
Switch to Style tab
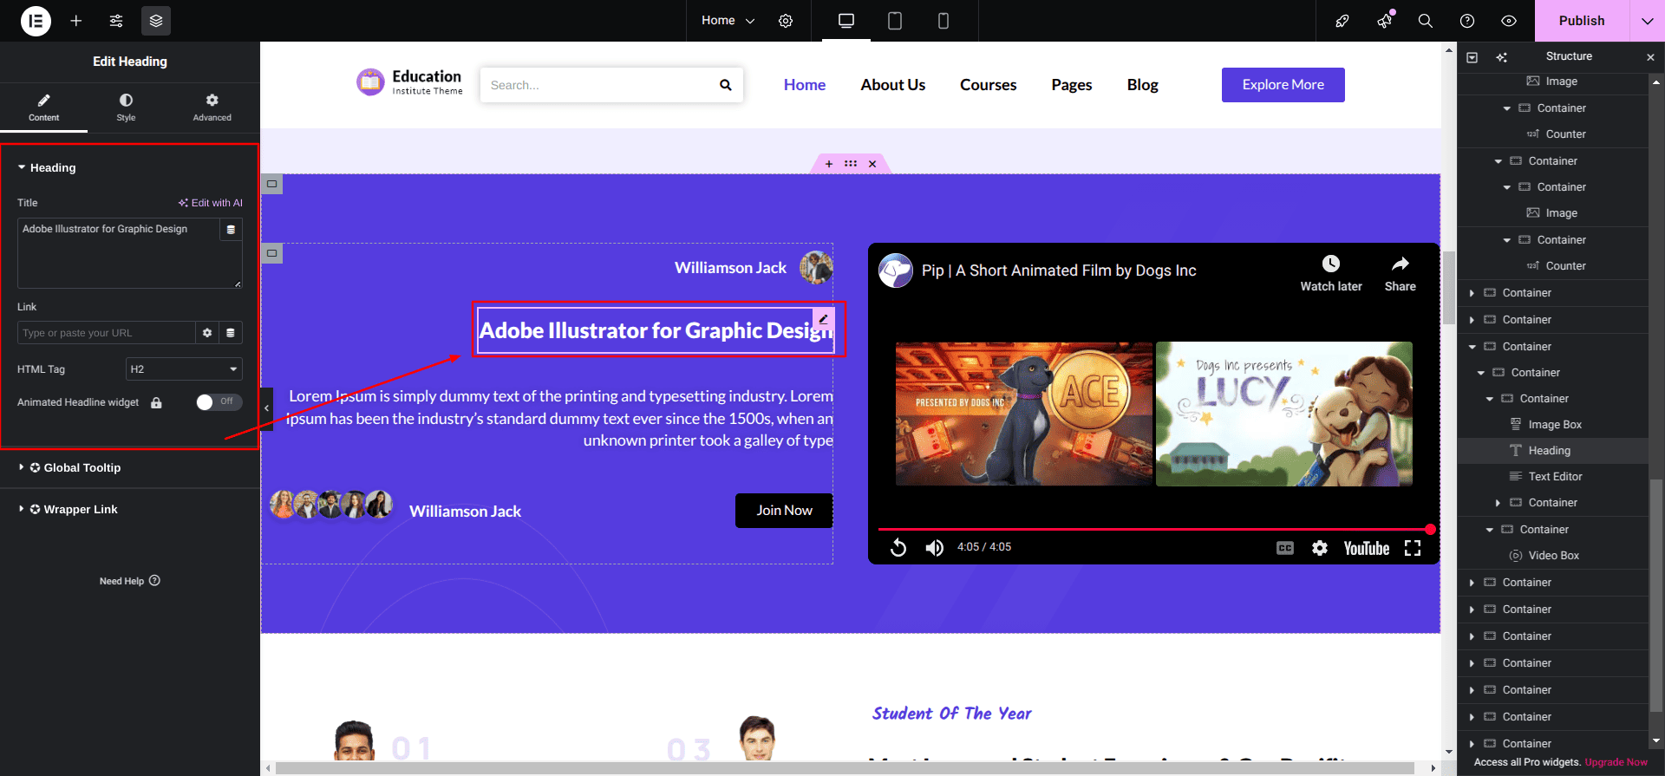coord(126,108)
